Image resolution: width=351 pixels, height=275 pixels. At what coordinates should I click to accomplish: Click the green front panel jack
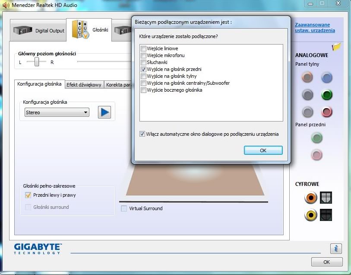click(317, 138)
